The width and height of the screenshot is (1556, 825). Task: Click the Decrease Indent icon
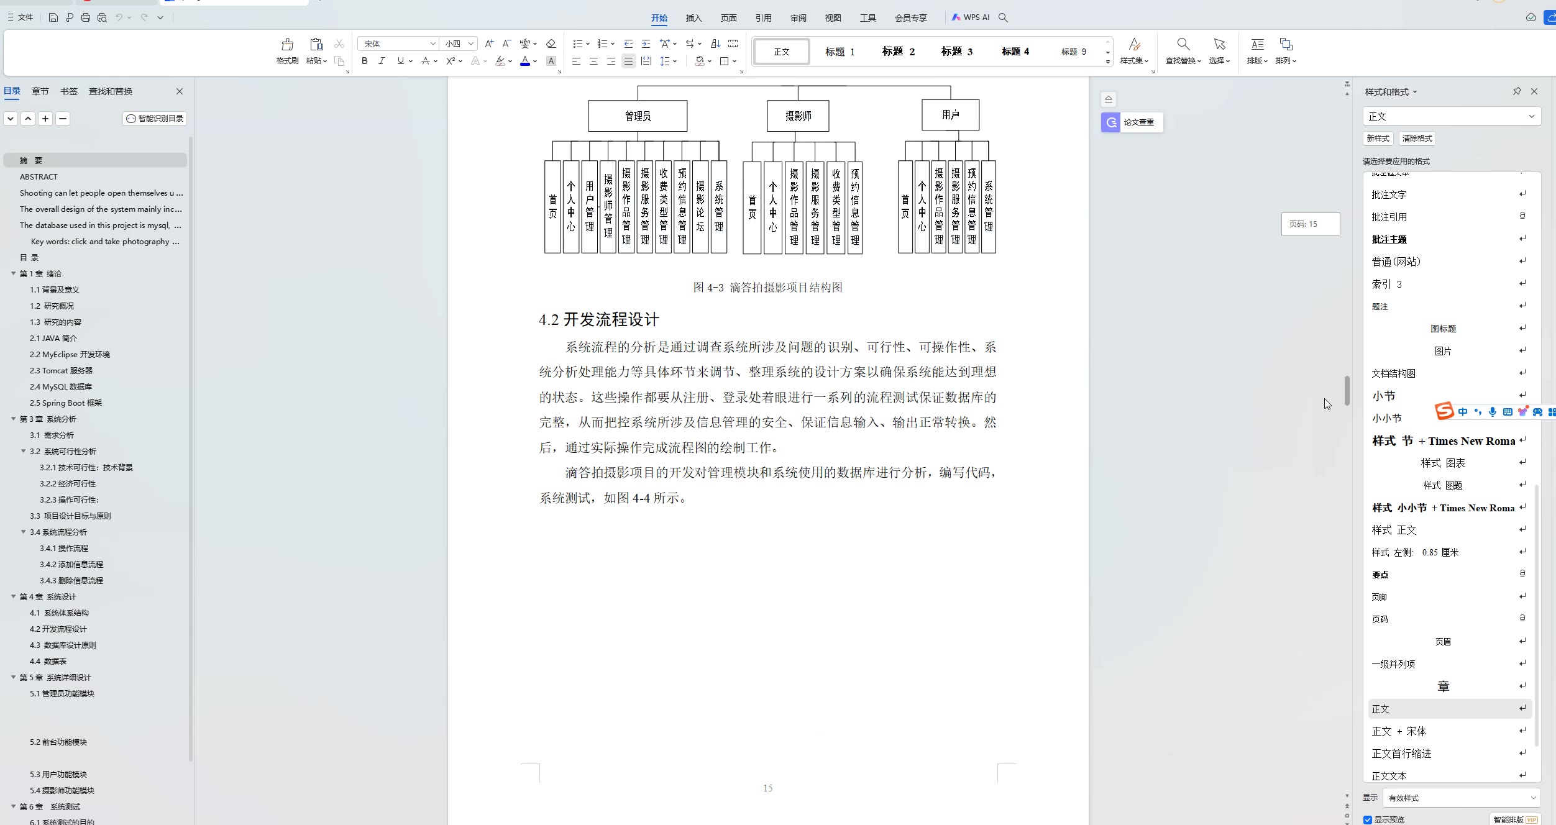(628, 43)
